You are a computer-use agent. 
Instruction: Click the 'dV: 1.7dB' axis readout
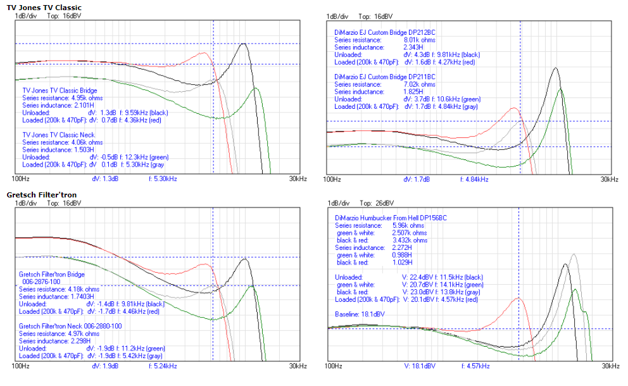[417, 179]
